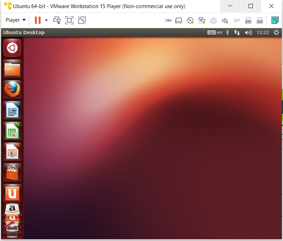Click the clock showing 13:22

[x=263, y=32]
